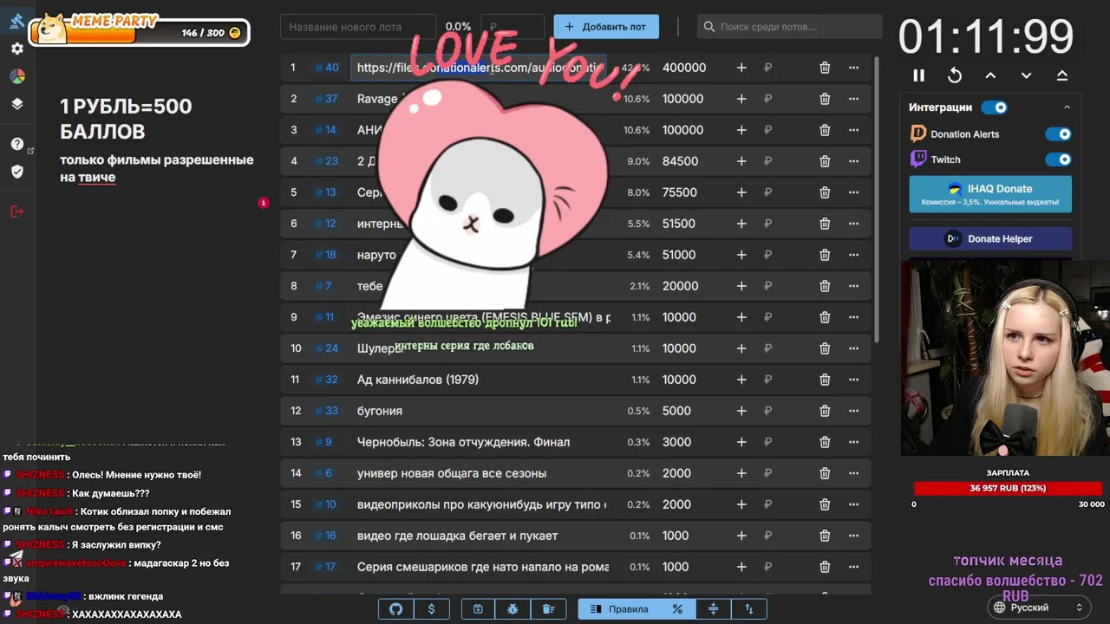Open the shield checkmark icon in sidebar

click(16, 172)
